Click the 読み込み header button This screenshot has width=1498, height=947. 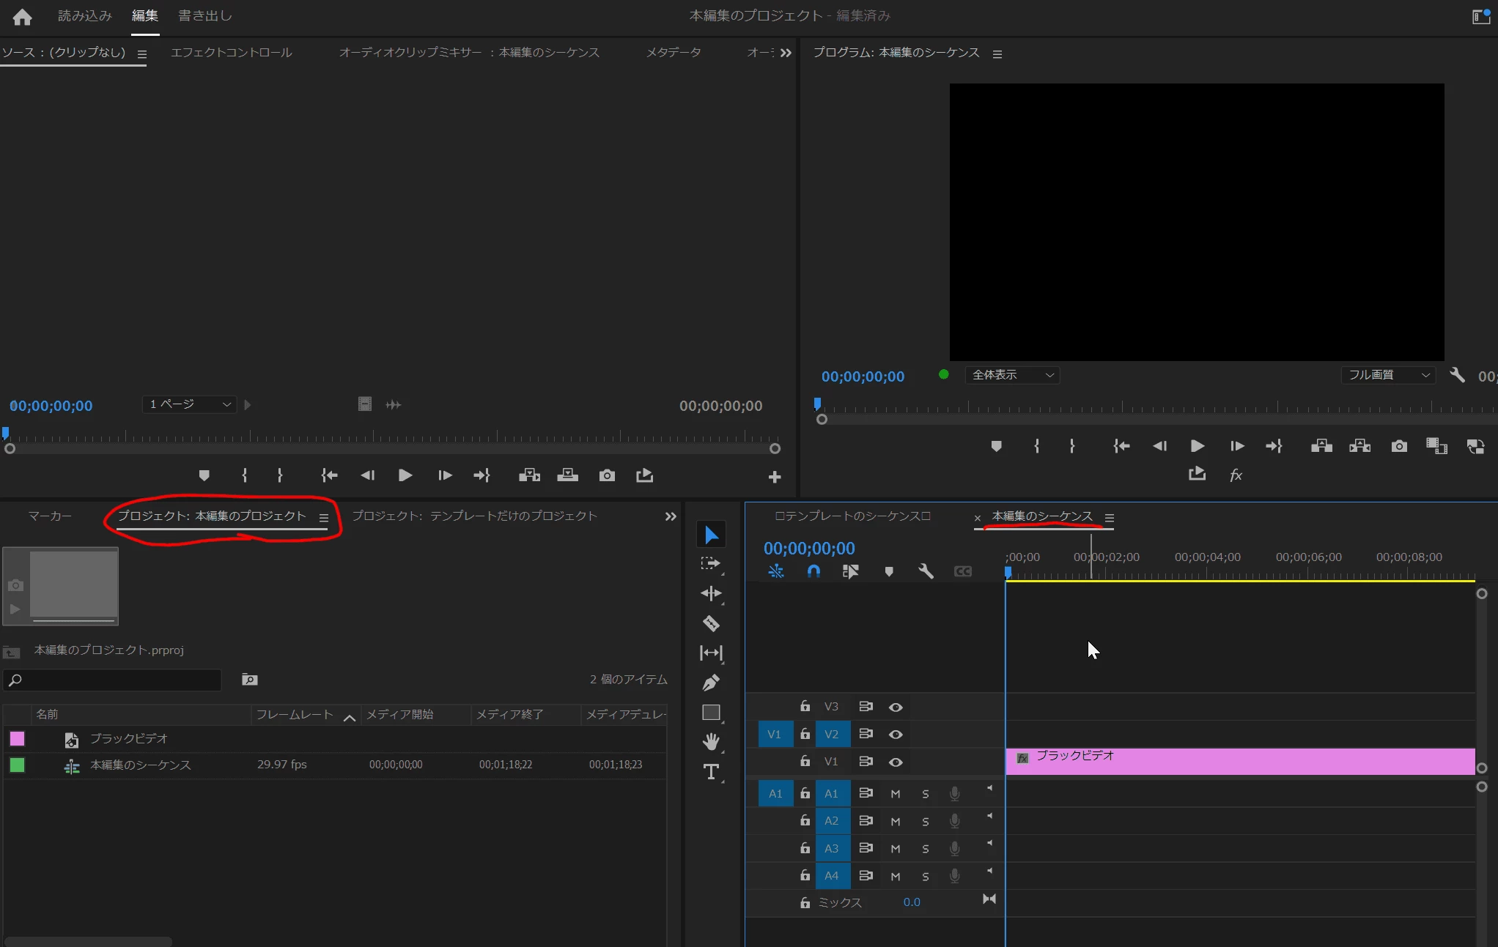(84, 15)
